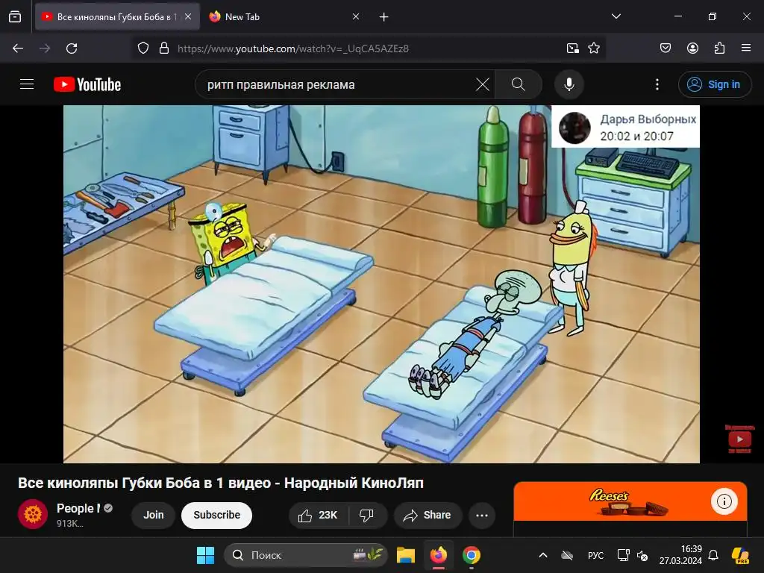This screenshot has height=573, width=764.
Task: Switch the РУС input language
Action: 595,555
